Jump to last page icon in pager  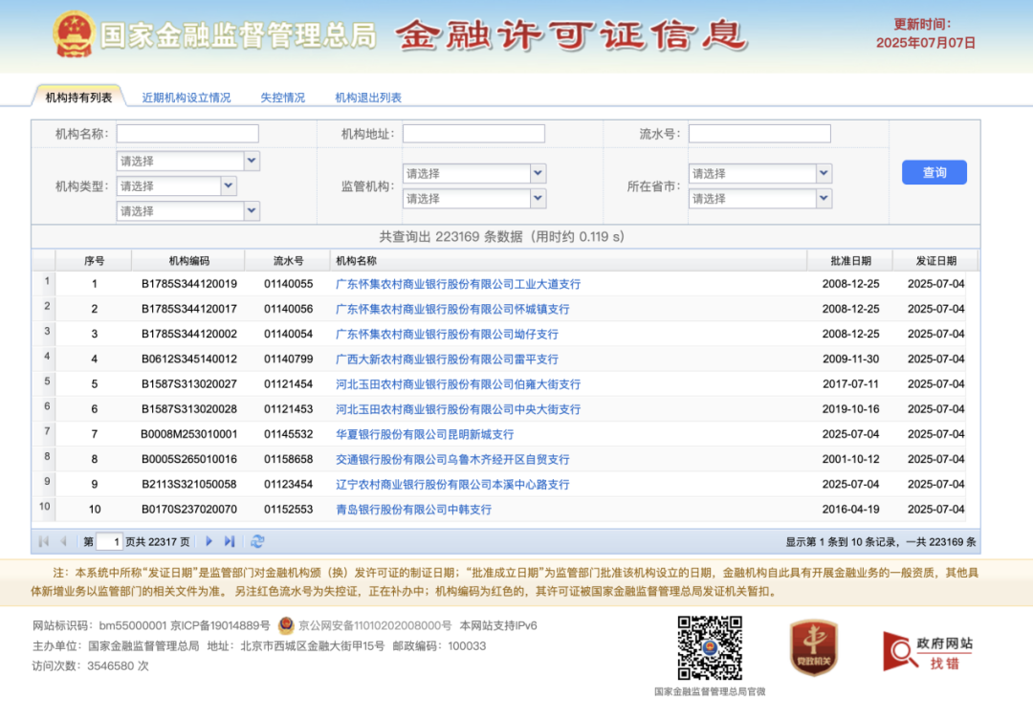(230, 541)
